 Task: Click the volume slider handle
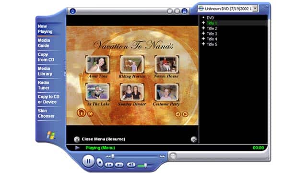(x=145, y=165)
